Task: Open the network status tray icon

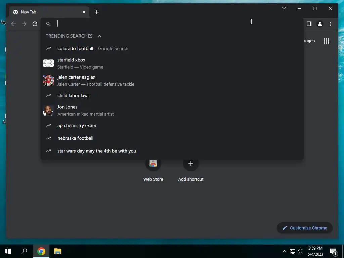Action: pyautogui.click(x=293, y=251)
